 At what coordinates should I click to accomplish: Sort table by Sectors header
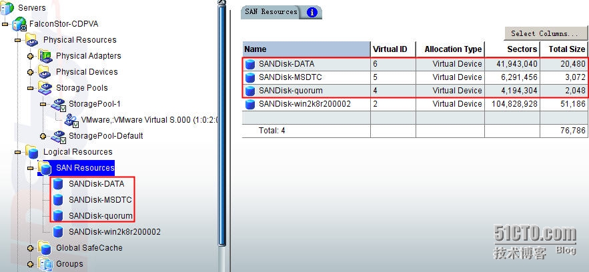[512, 49]
